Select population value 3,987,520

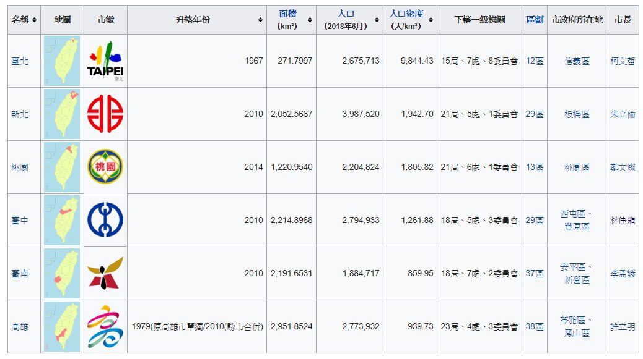tap(361, 114)
